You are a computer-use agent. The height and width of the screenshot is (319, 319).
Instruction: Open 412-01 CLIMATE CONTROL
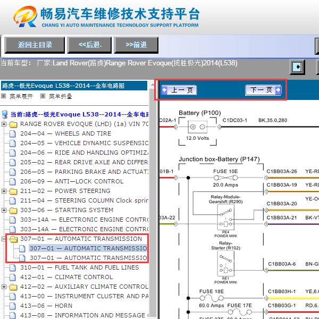tap(66, 277)
